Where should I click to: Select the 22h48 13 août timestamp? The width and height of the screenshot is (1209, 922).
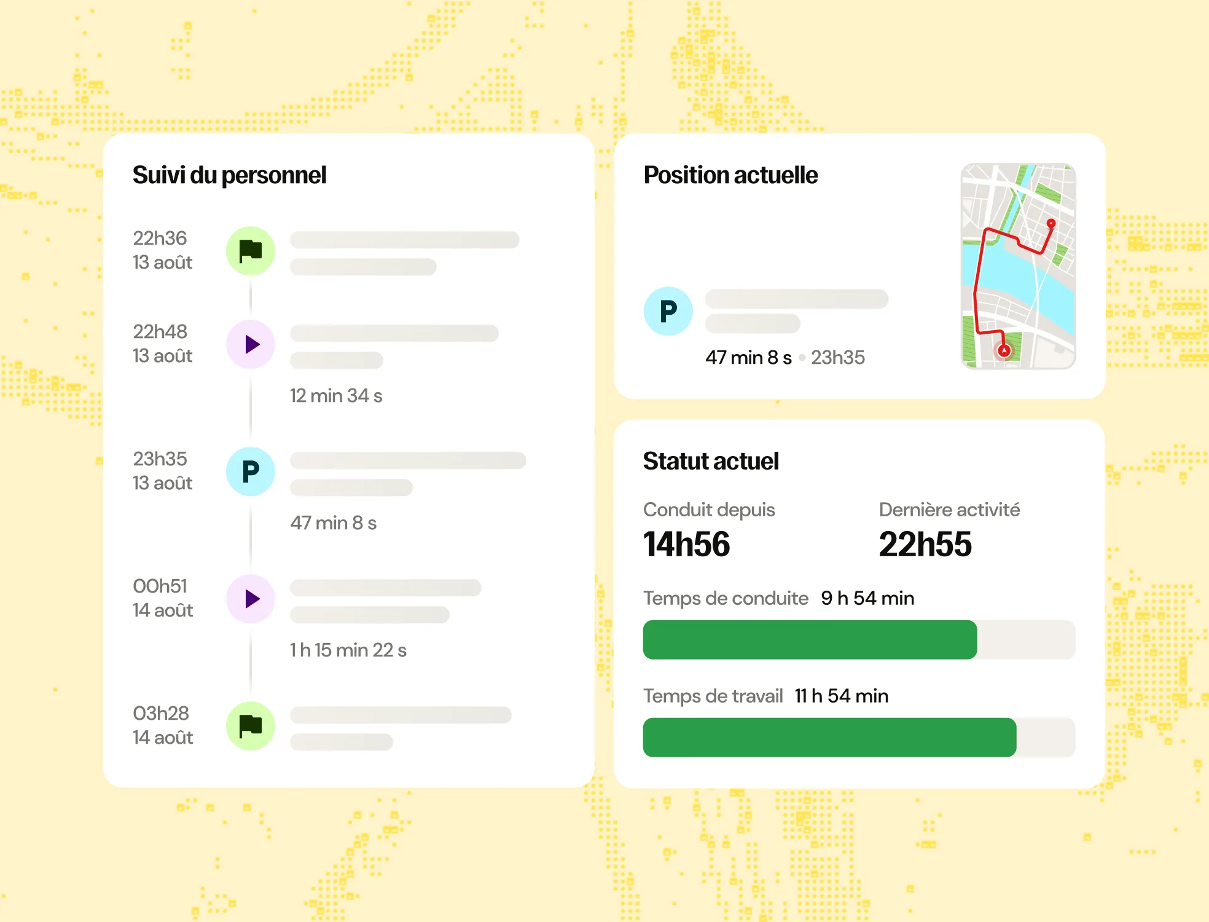tap(163, 344)
